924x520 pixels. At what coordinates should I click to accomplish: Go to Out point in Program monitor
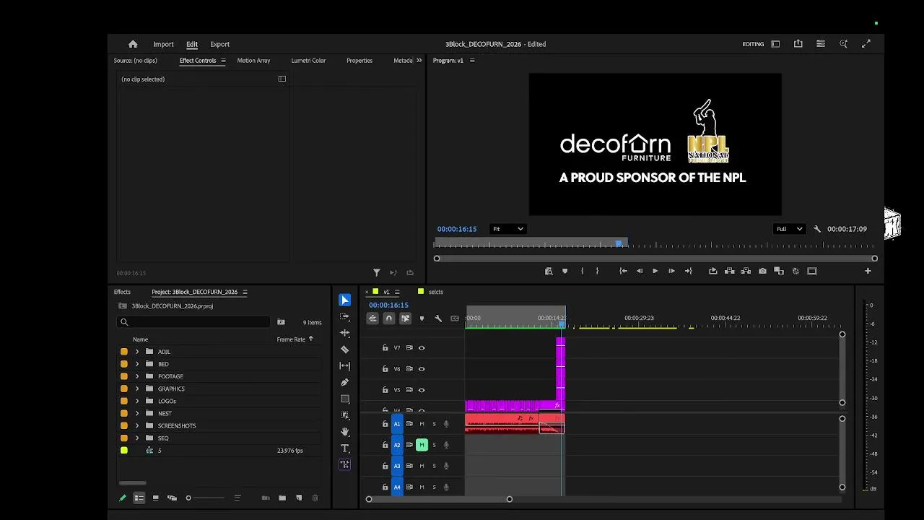point(688,272)
